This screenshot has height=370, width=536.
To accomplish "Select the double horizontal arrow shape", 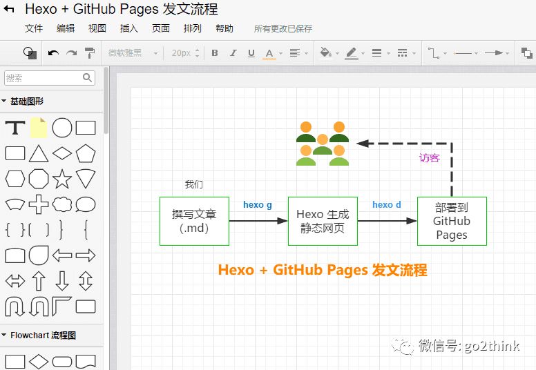I will [15, 281].
